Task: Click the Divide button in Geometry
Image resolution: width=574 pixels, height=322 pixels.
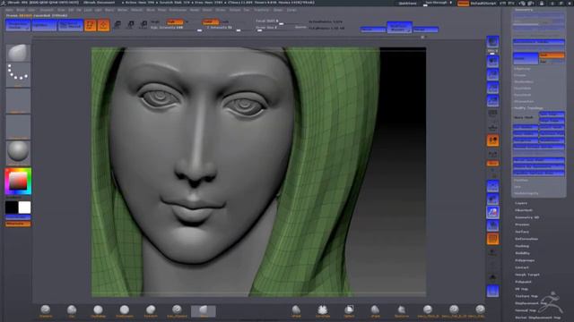Action: 526,58
